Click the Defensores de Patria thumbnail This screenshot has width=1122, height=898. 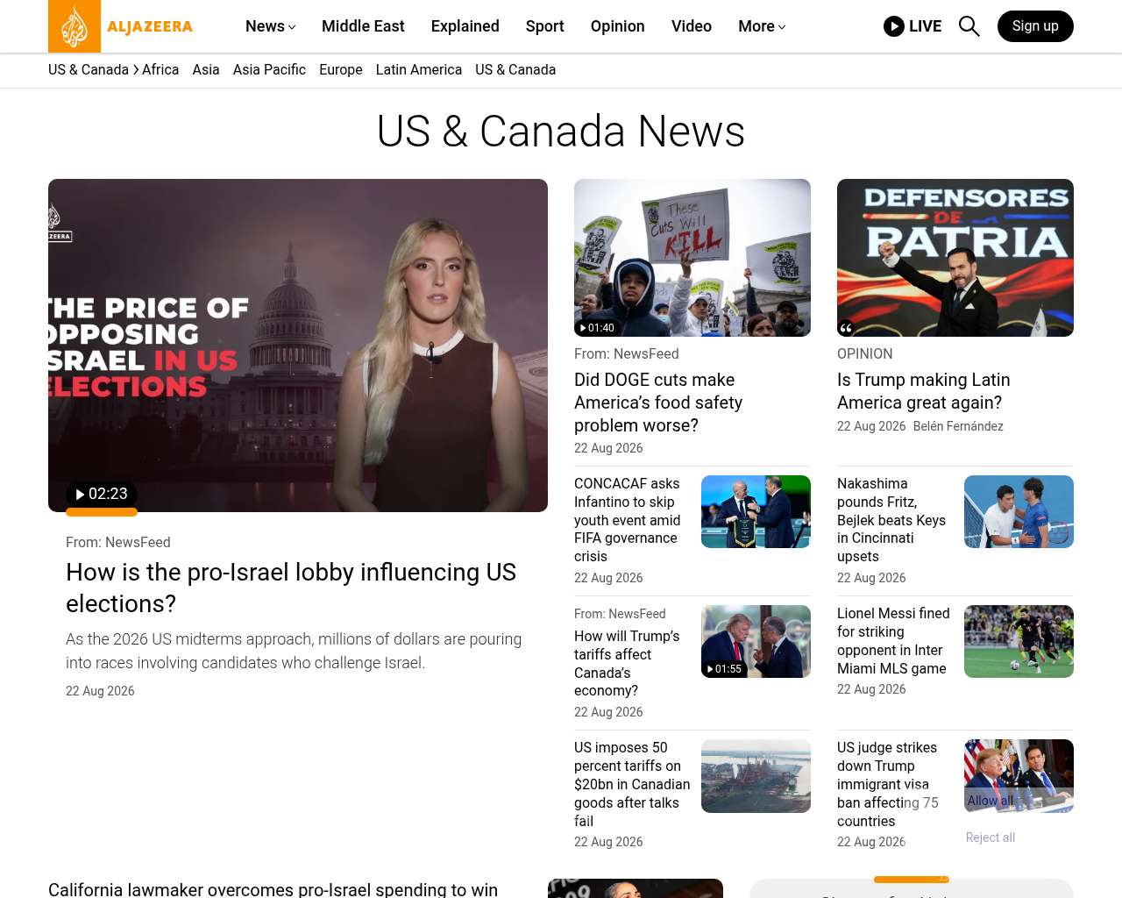[x=955, y=258]
